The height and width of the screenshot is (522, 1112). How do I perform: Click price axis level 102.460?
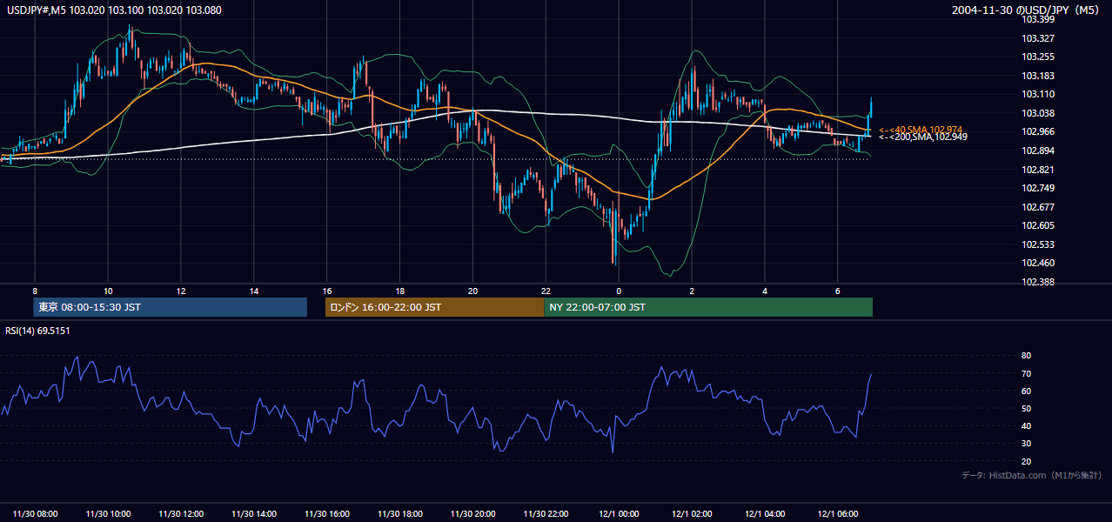(x=1037, y=263)
